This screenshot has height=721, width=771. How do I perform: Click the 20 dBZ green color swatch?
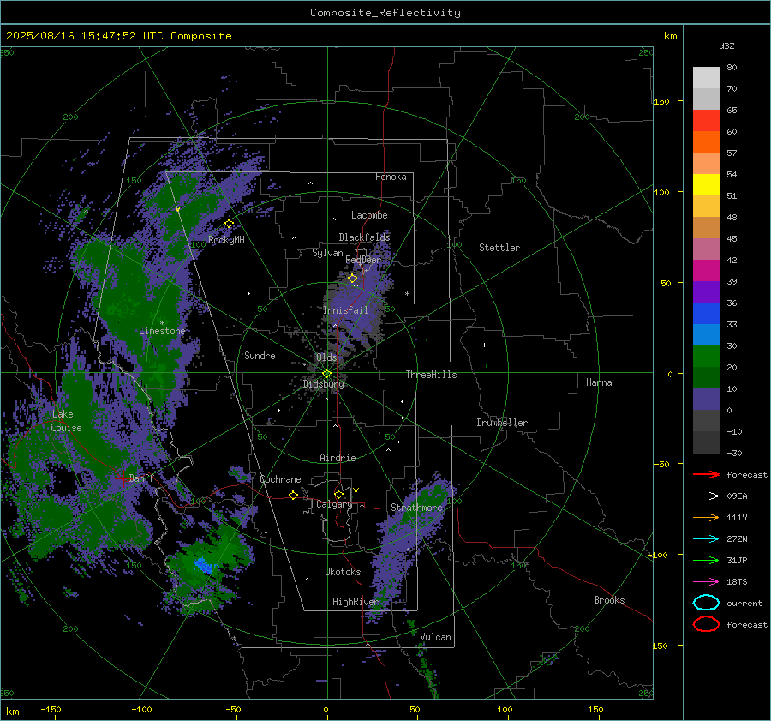coord(706,357)
